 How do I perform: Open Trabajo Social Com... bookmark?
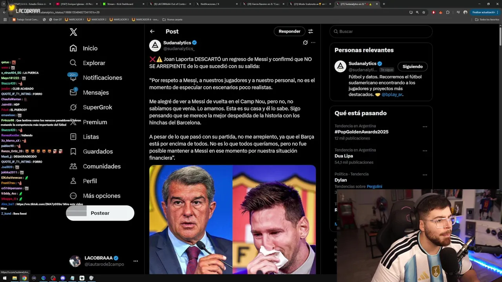click(x=25, y=19)
